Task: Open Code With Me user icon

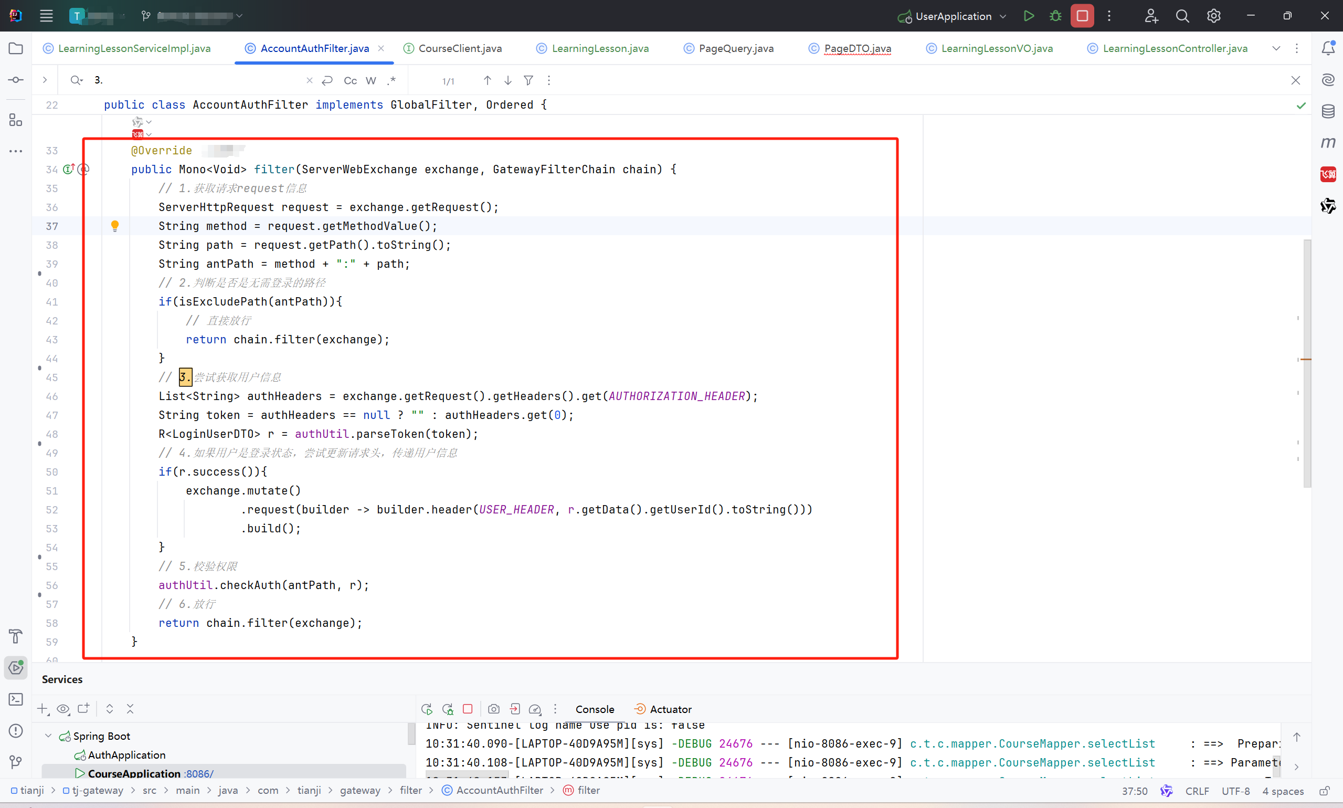Action: (x=1151, y=16)
